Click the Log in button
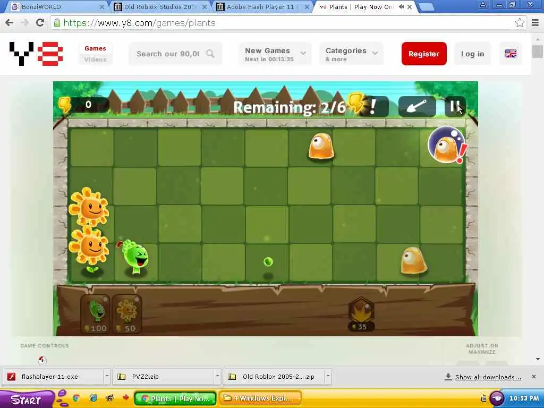 tap(472, 54)
